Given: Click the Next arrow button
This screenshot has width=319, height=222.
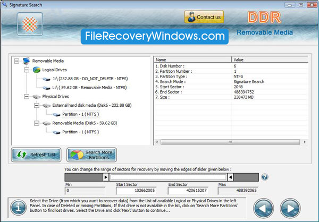Looking at the screenshot, I should [290, 208].
